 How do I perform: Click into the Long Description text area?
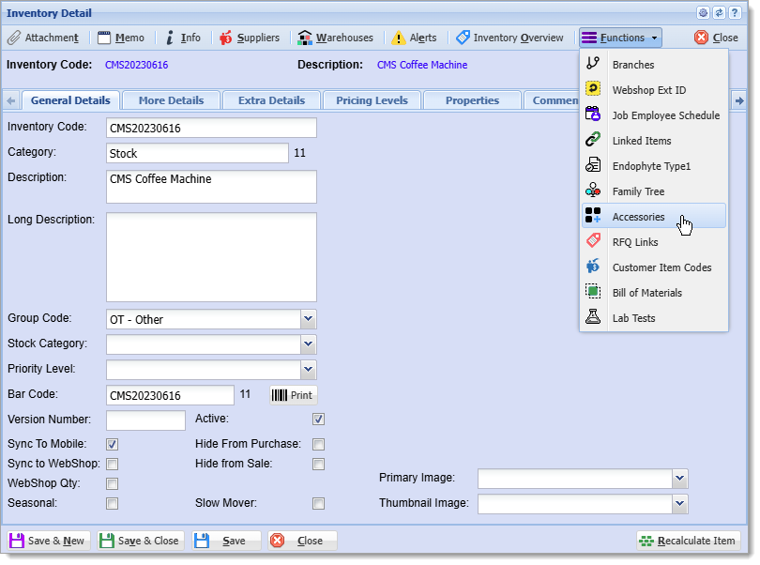click(x=211, y=257)
